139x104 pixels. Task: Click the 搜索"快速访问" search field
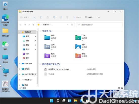pyautogui.click(x=99, y=25)
